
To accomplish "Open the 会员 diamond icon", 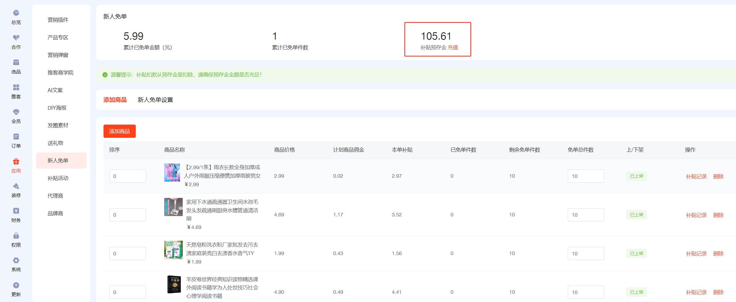I will 16,112.
